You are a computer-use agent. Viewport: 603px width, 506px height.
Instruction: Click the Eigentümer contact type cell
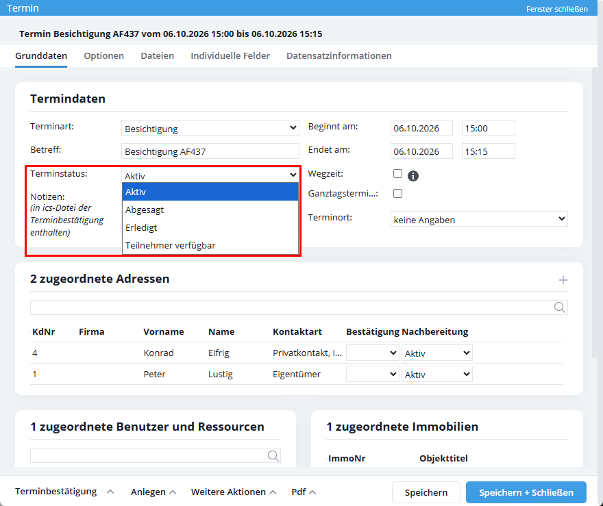(x=297, y=375)
